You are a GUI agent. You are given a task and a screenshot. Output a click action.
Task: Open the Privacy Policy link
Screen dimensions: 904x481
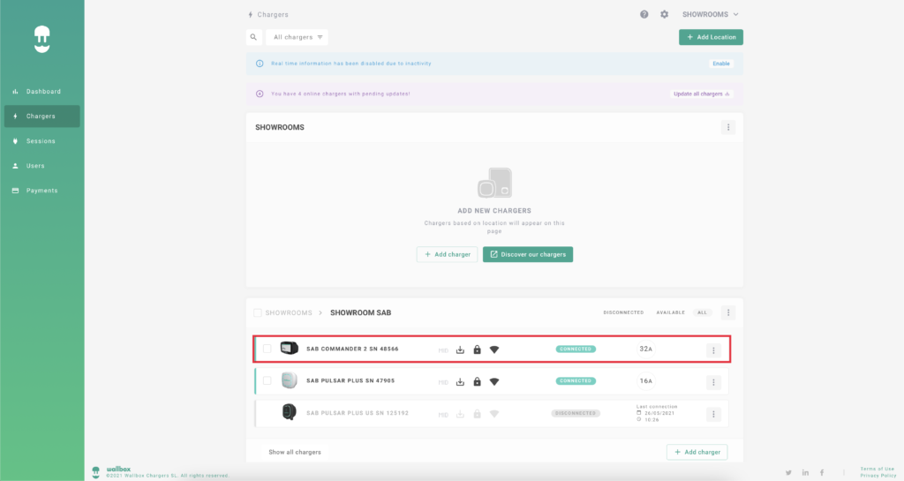pos(878,476)
